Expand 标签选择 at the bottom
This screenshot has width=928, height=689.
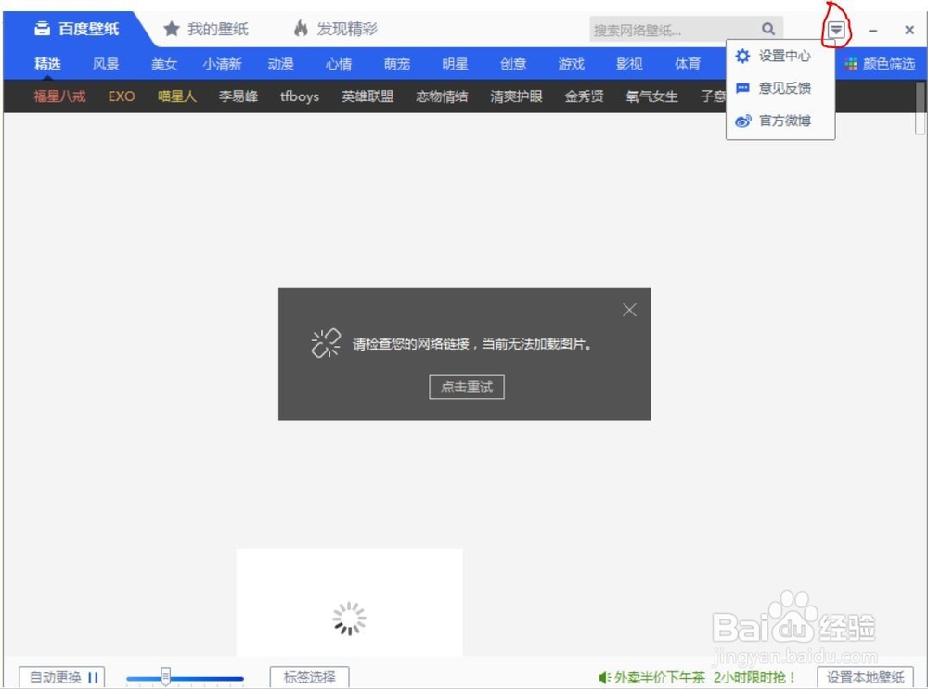point(309,677)
